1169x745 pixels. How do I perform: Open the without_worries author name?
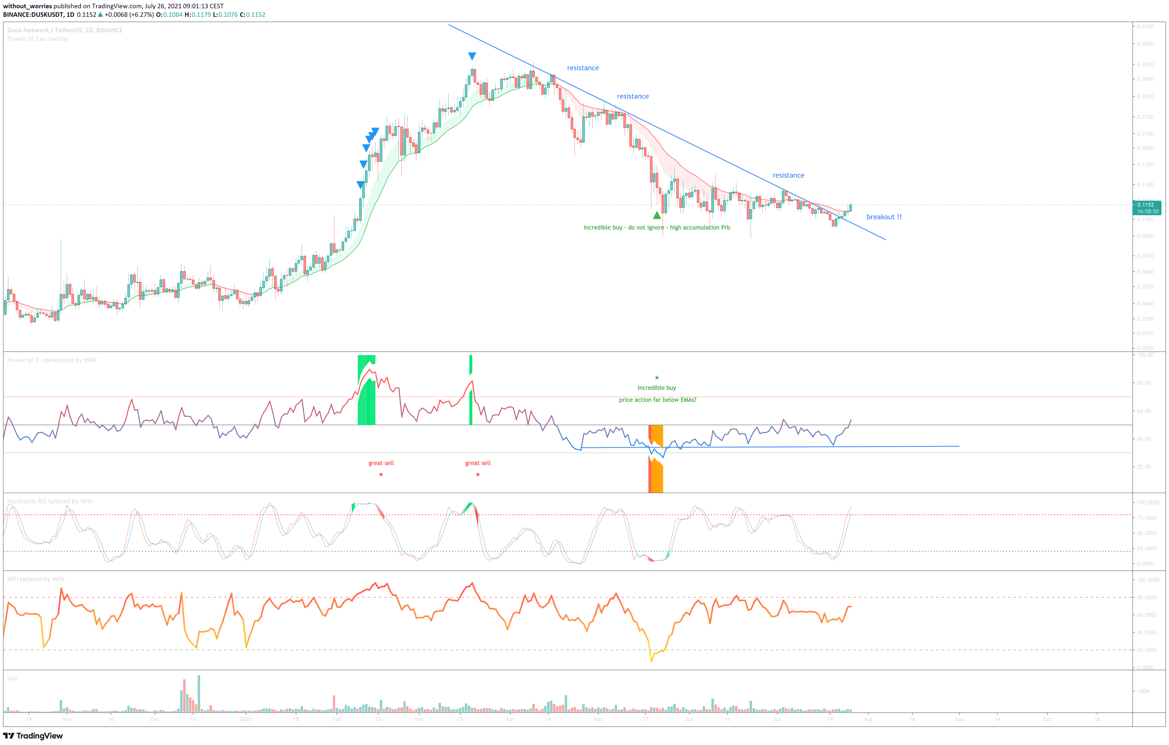[27, 6]
